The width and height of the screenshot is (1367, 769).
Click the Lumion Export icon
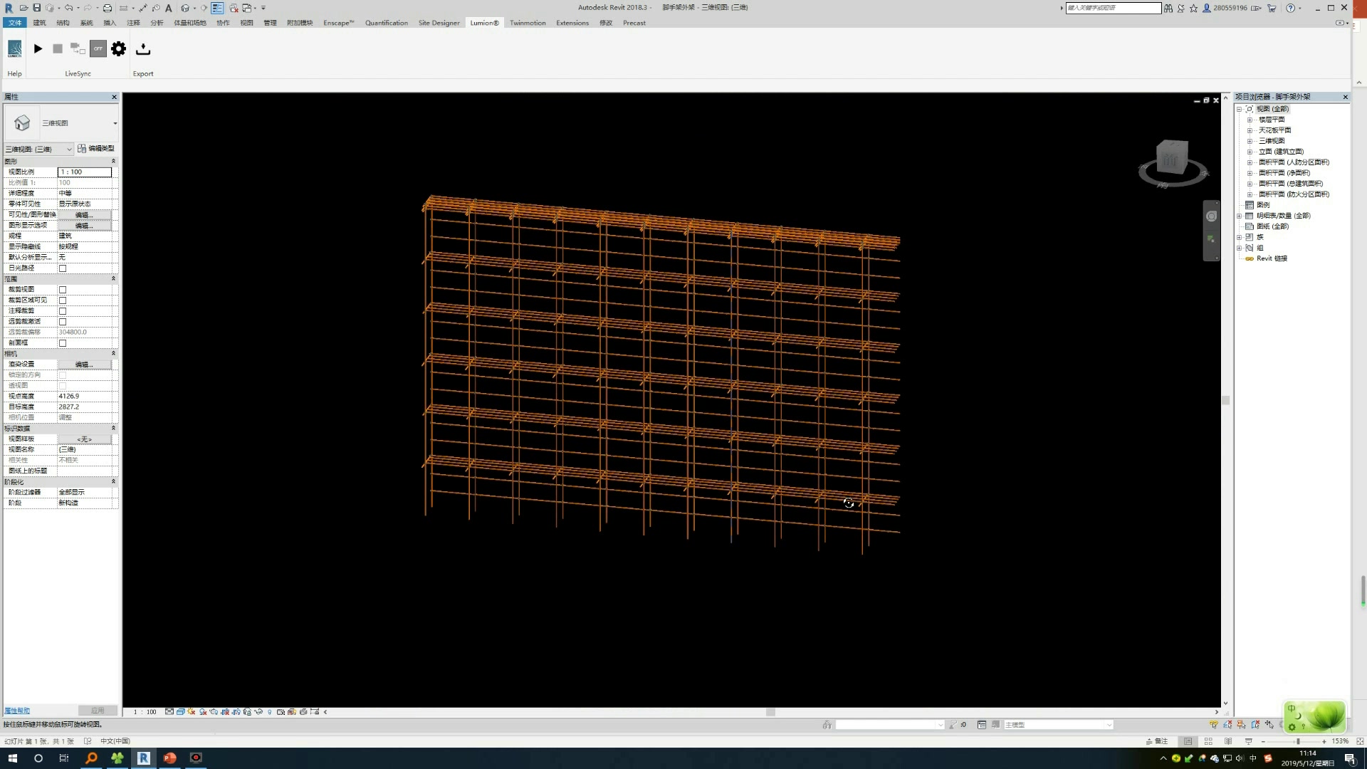point(143,49)
